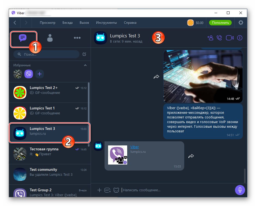This screenshot has height=206, width=256.
Task: Open the Chats tab icon
Action: [x=23, y=38]
